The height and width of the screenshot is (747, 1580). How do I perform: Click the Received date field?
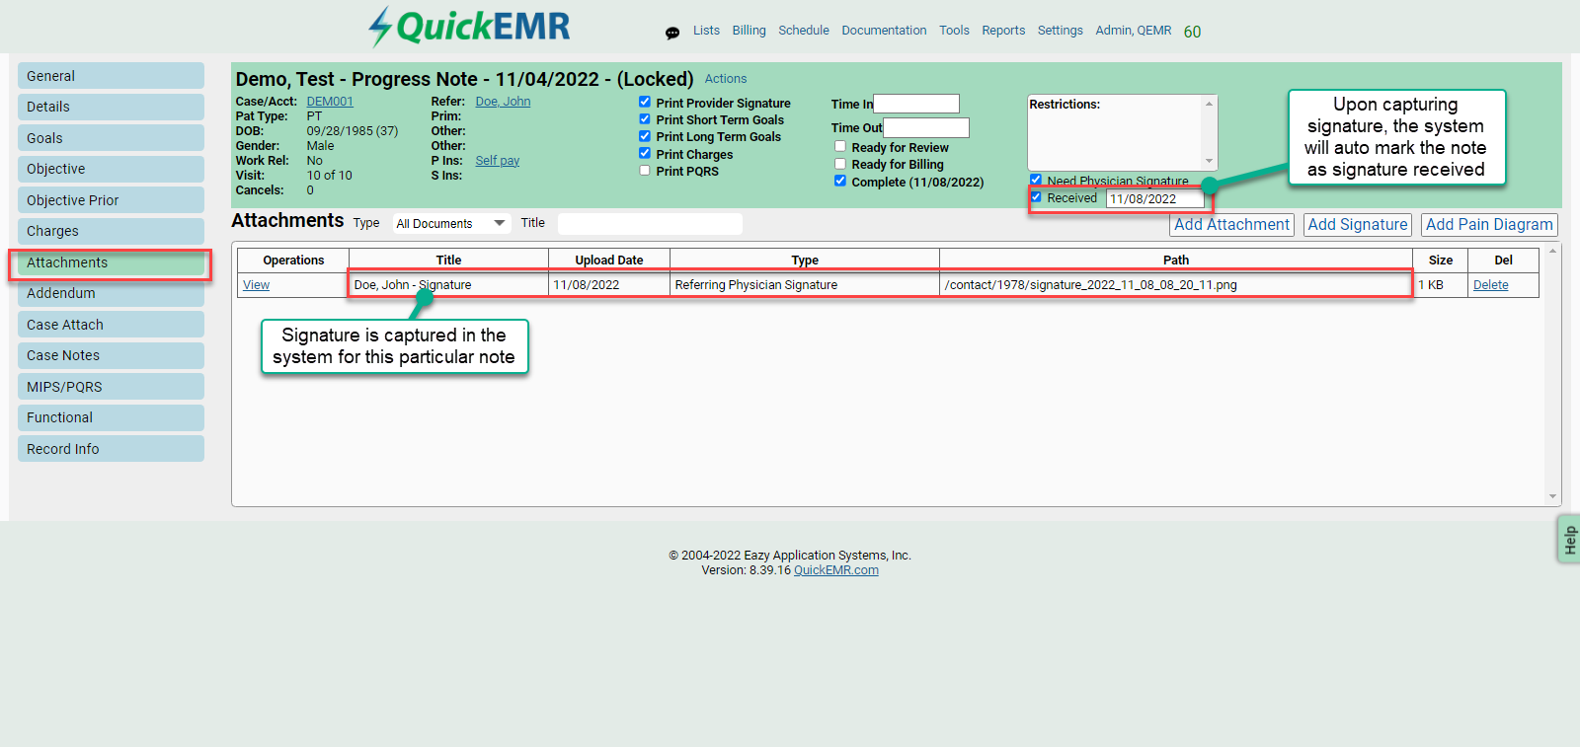[x=1155, y=198]
